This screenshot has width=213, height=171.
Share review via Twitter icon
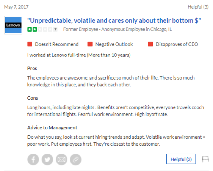coord(47,159)
